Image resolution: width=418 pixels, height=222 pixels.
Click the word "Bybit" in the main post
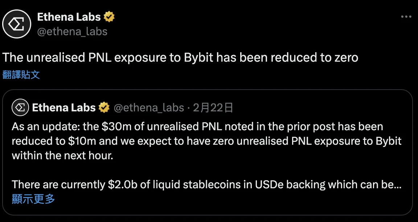click(x=200, y=58)
